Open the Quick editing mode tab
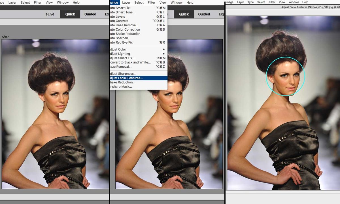 70,14
